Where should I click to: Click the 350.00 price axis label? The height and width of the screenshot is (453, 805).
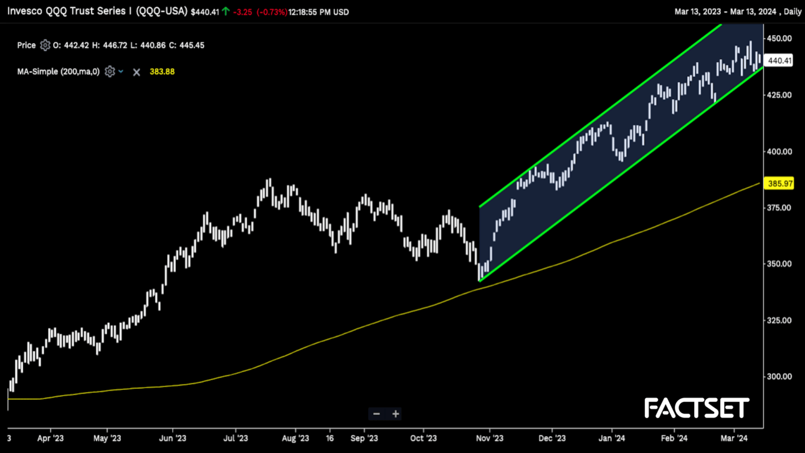point(780,264)
